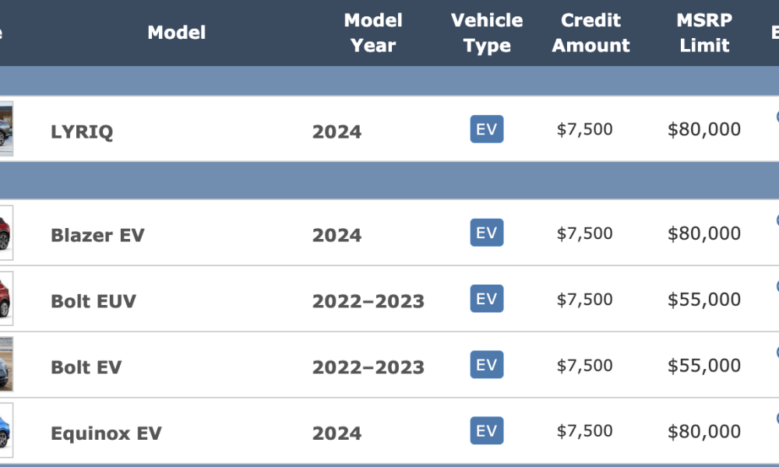Viewport: 779px width, 467px height.
Task: Sort by the Credit Amount column header
Action: tap(590, 33)
